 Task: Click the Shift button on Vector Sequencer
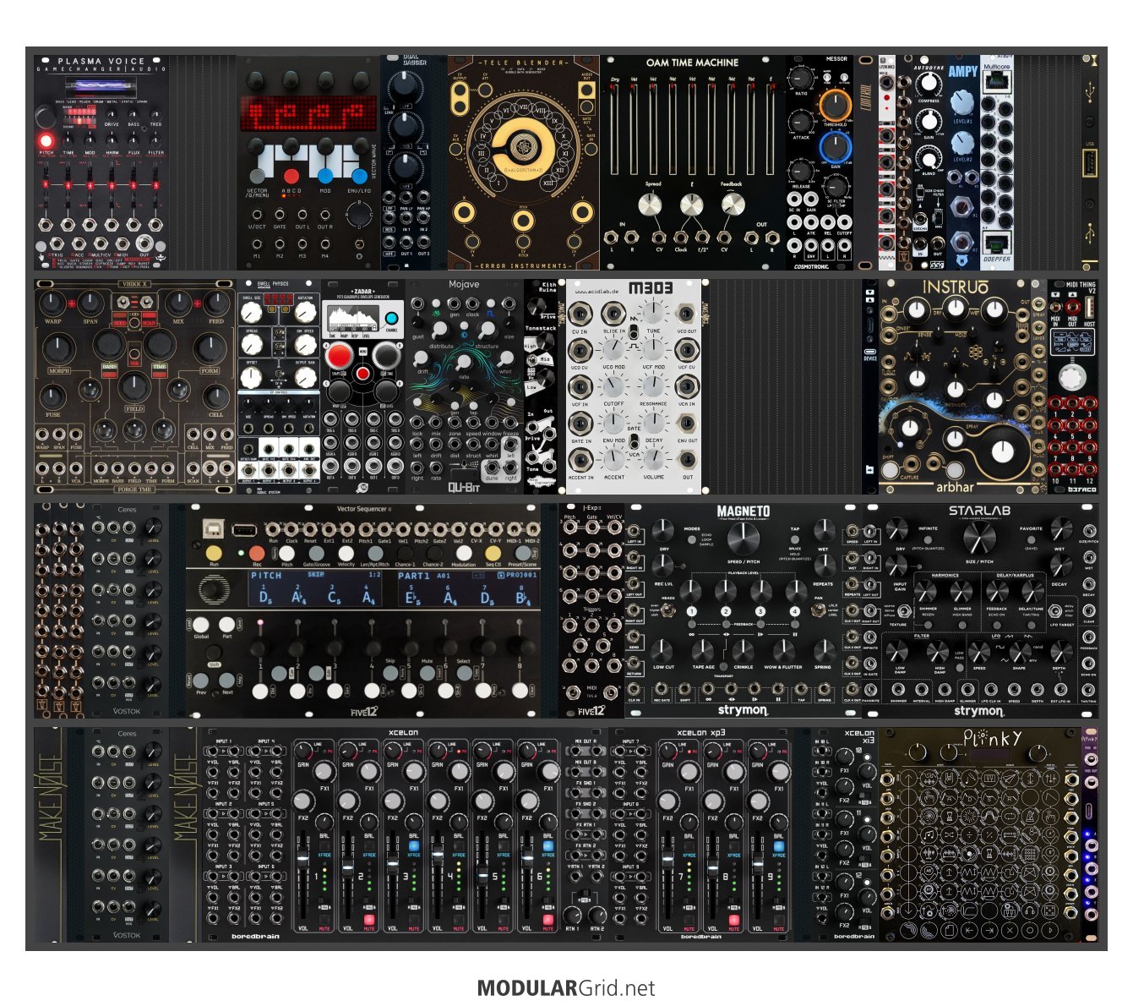click(x=214, y=653)
